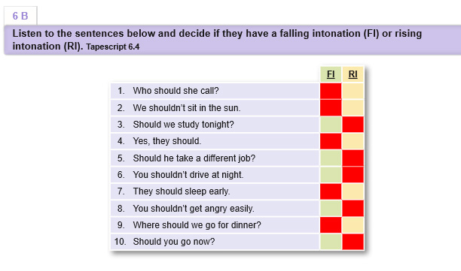Image resolution: width=461 pixels, height=271 pixels.
Task: Mark RI for 'Who should she call?'
Action: click(353, 91)
